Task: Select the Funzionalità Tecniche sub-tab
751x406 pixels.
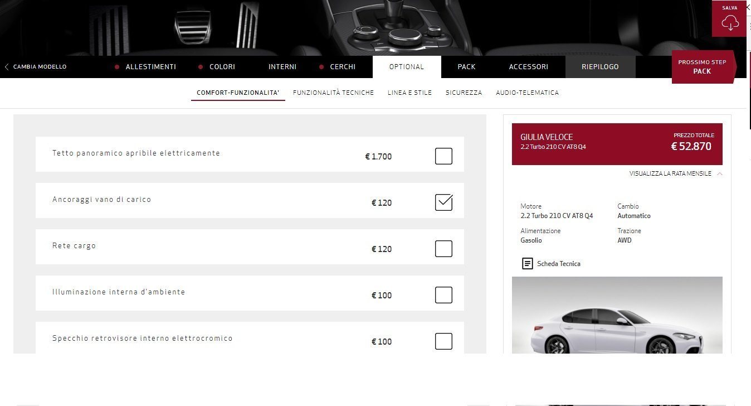Action: (x=333, y=93)
